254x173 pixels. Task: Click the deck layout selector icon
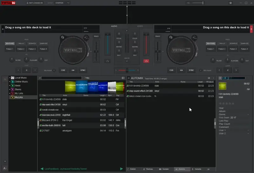pos(127,3)
